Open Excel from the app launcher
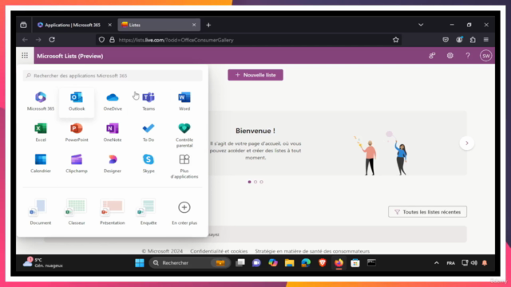Screen dimensions: 511x287 point(41,132)
